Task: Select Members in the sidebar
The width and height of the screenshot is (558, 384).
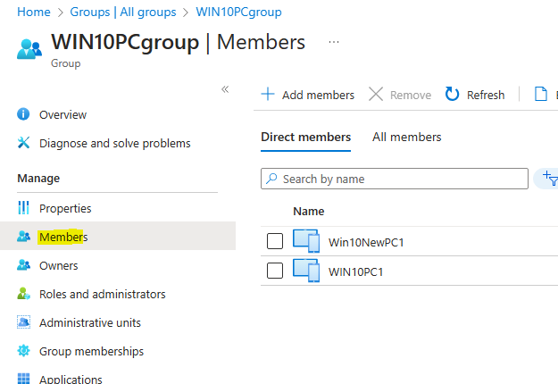Action: pyautogui.click(x=63, y=237)
